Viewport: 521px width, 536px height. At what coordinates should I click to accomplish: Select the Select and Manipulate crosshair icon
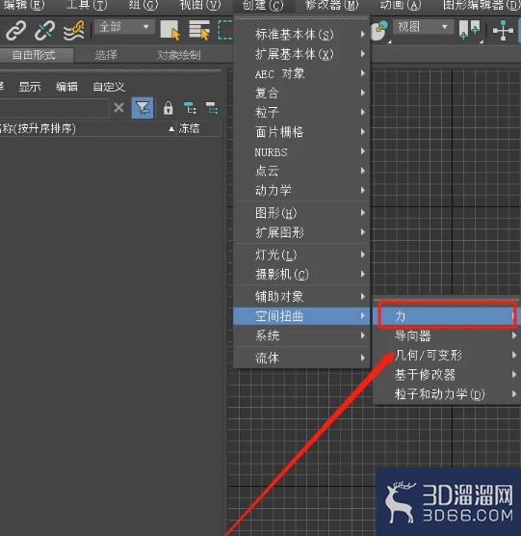coord(503,31)
